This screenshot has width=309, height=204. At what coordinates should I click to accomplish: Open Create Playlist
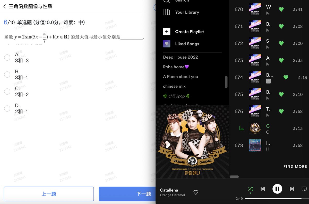click(x=190, y=32)
